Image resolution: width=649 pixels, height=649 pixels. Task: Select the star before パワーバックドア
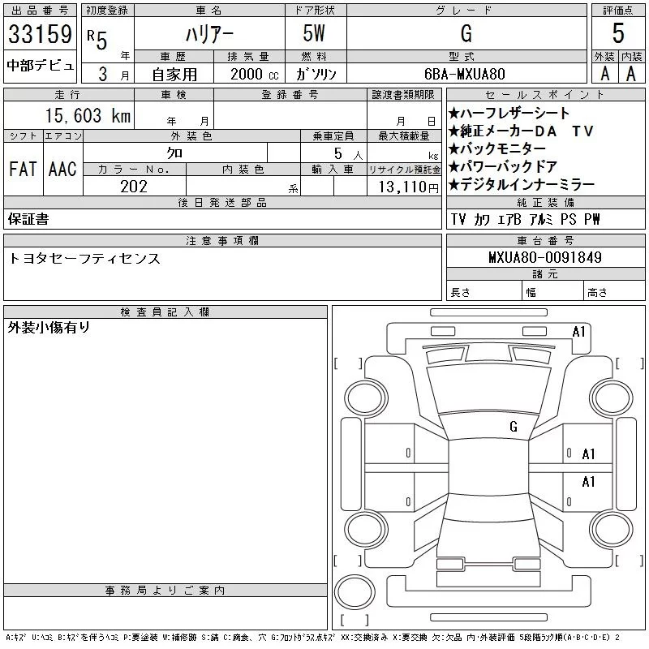click(453, 167)
